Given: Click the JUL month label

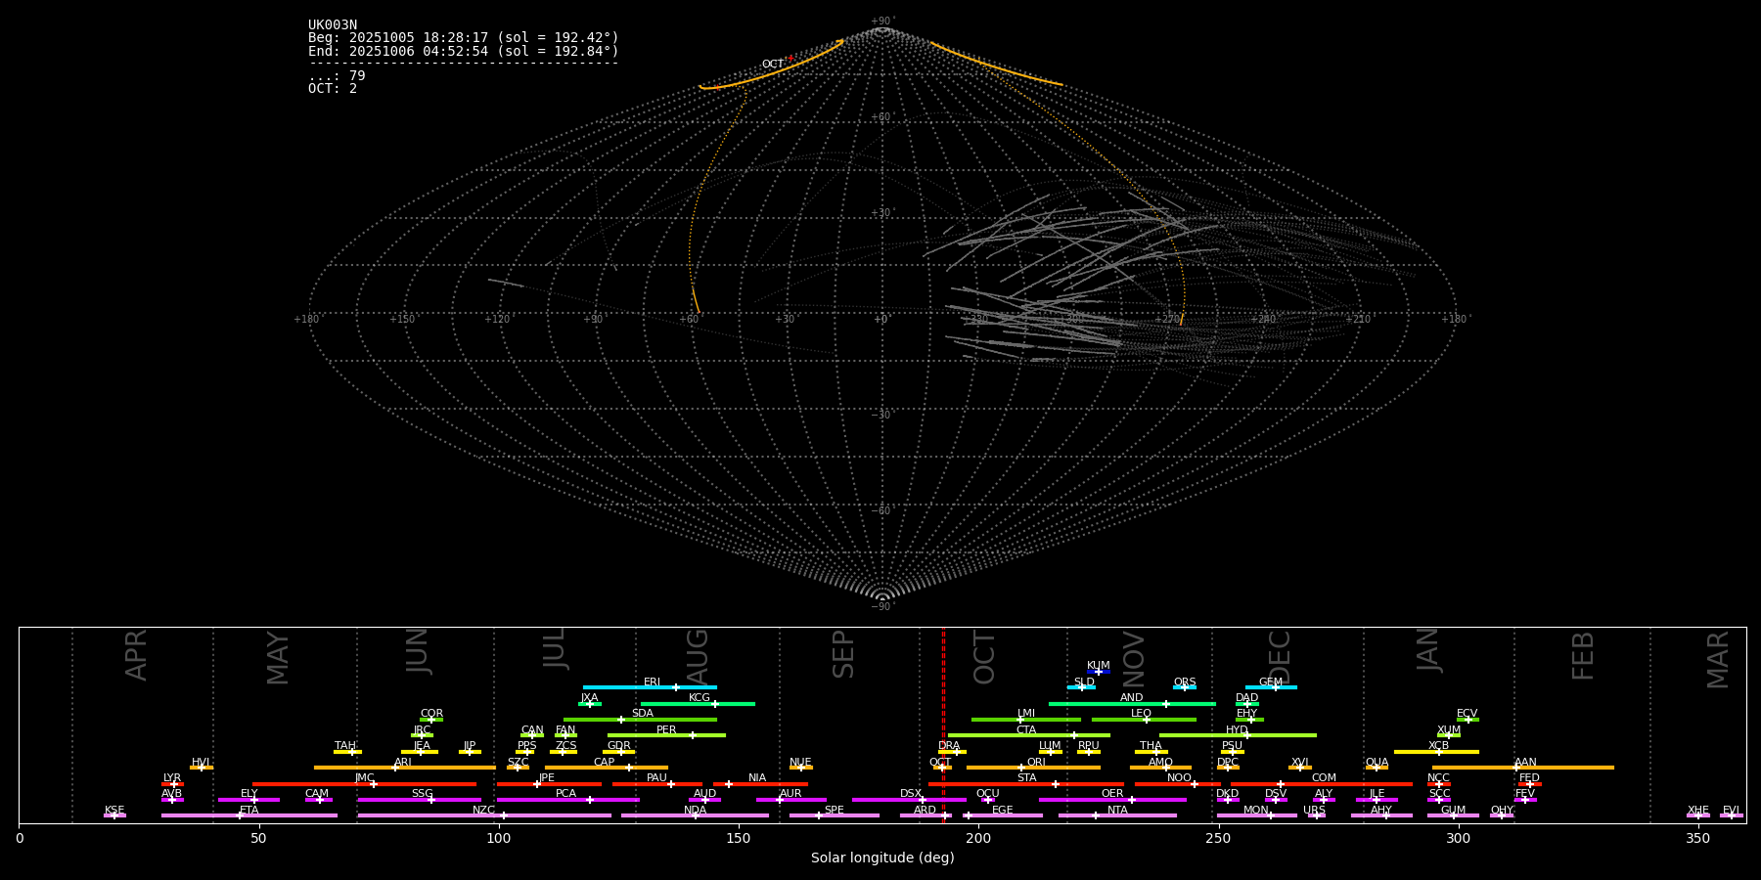Looking at the screenshot, I should pos(555,648).
